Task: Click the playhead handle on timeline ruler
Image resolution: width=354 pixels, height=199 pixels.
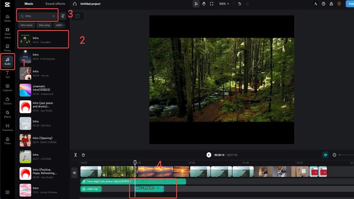Action: 135,162
